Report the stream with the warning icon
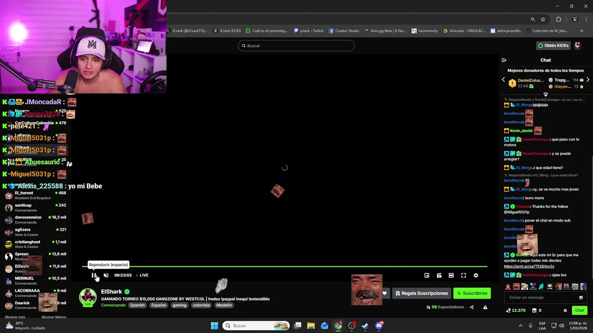Viewport: 593px width, 333px height. (485, 307)
